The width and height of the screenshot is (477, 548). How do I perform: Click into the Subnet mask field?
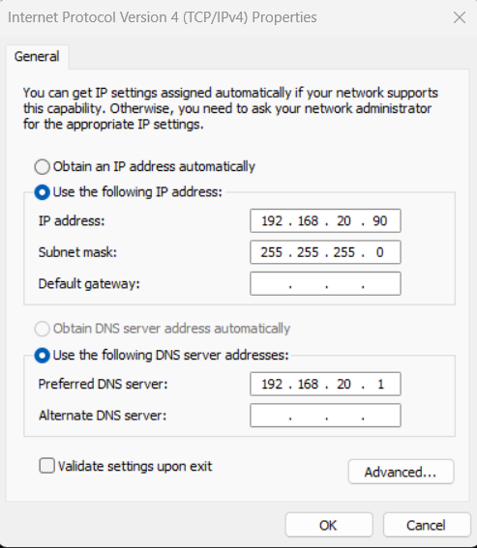[x=325, y=252]
